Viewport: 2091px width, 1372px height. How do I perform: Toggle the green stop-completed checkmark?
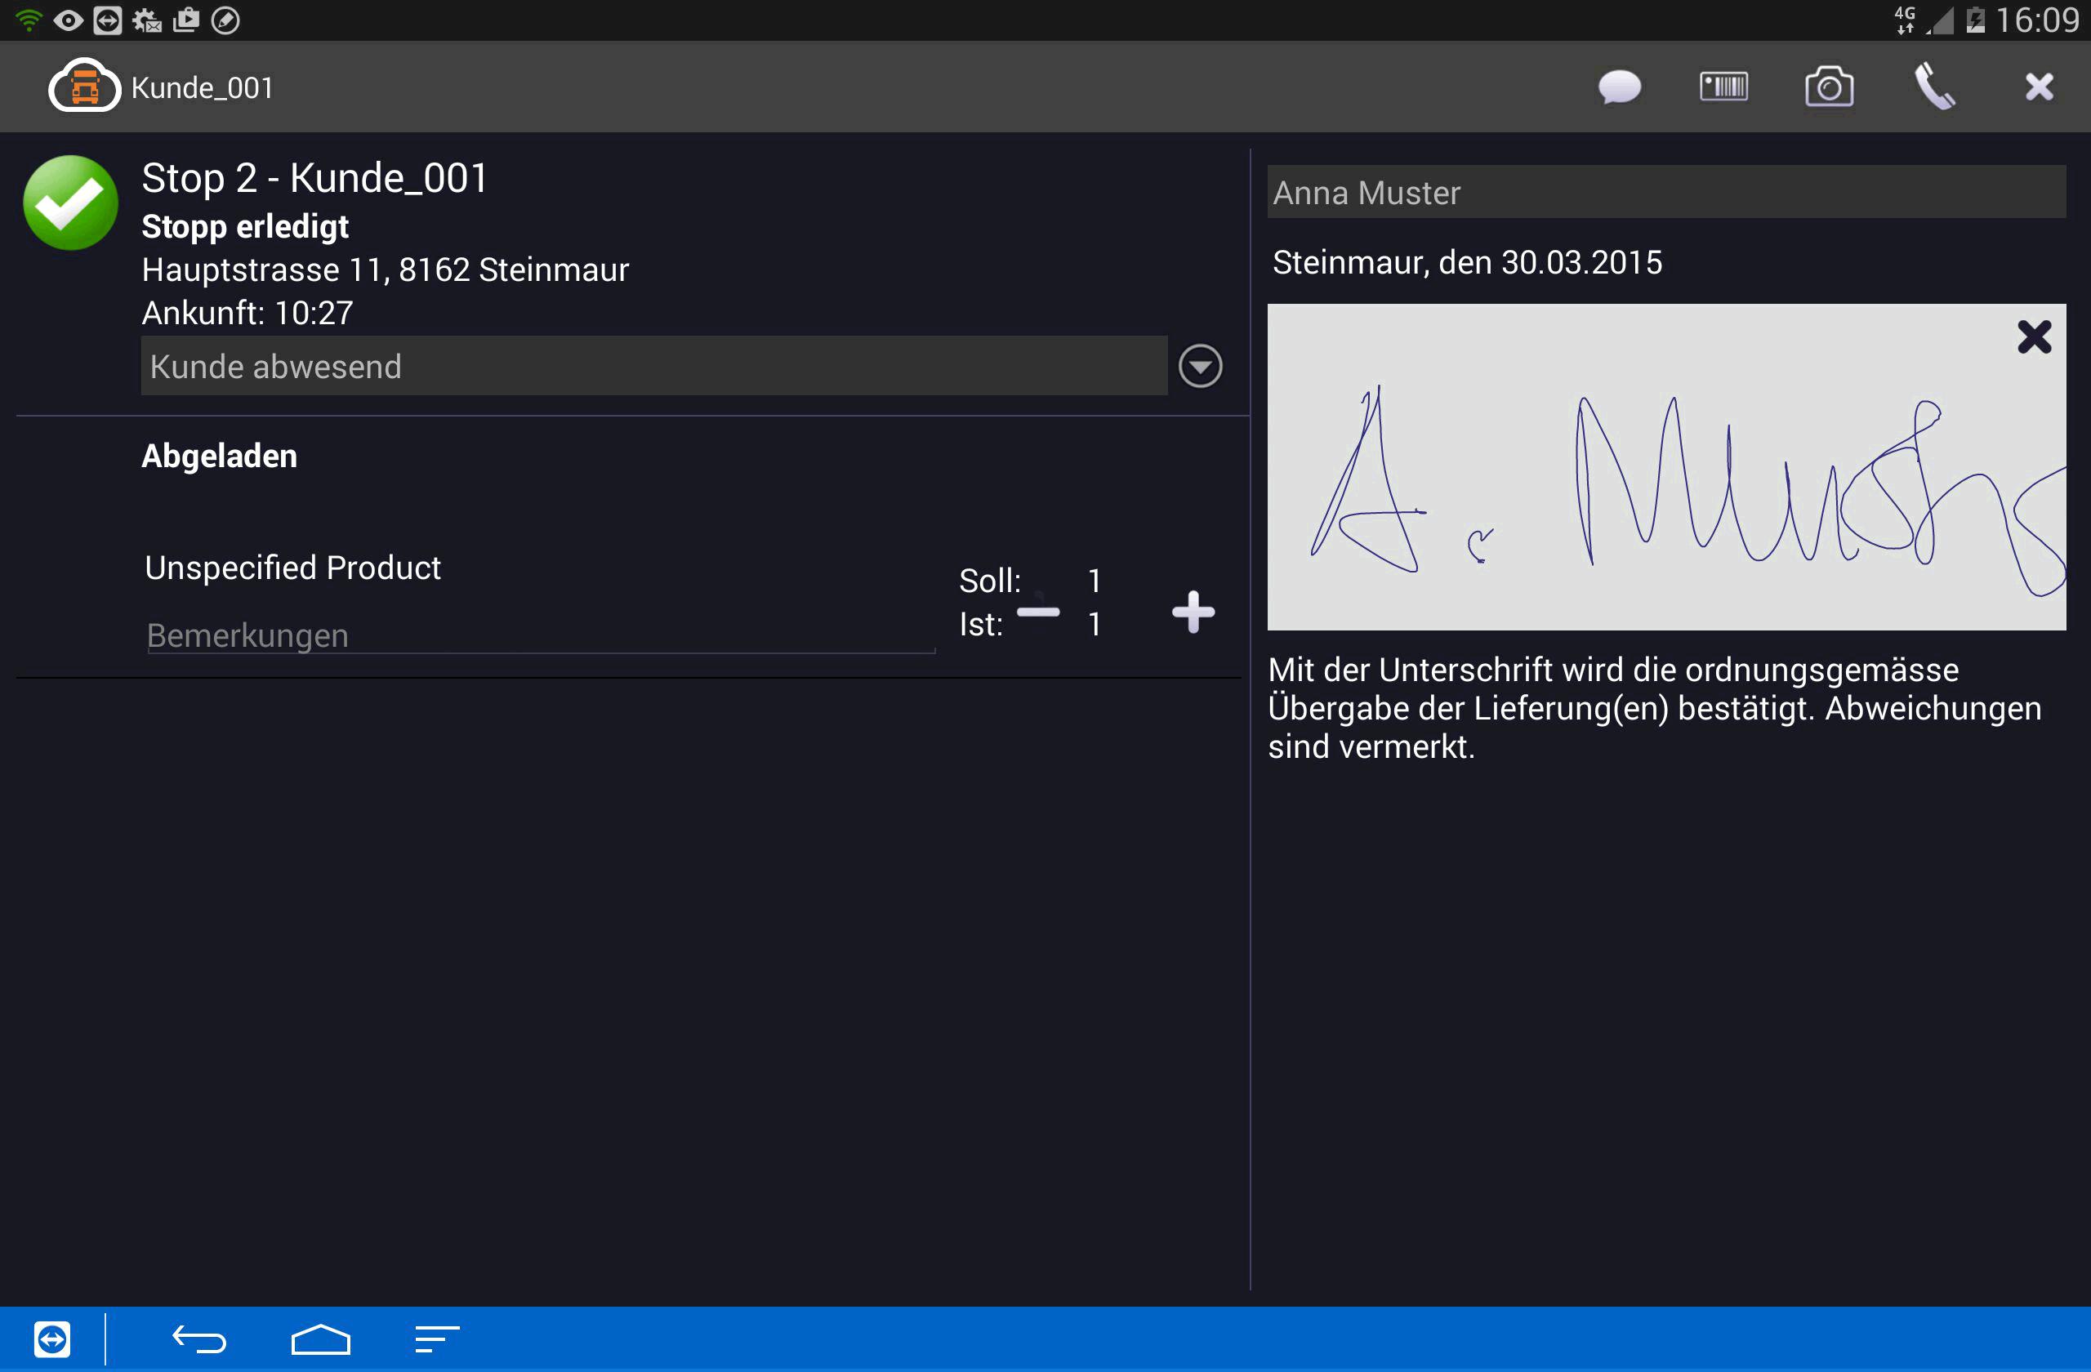pyautogui.click(x=70, y=203)
